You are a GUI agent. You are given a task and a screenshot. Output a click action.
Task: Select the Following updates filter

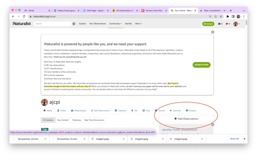(77, 120)
